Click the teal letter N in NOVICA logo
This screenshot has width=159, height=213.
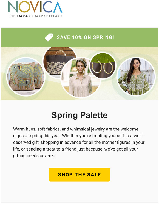tap(13, 7)
